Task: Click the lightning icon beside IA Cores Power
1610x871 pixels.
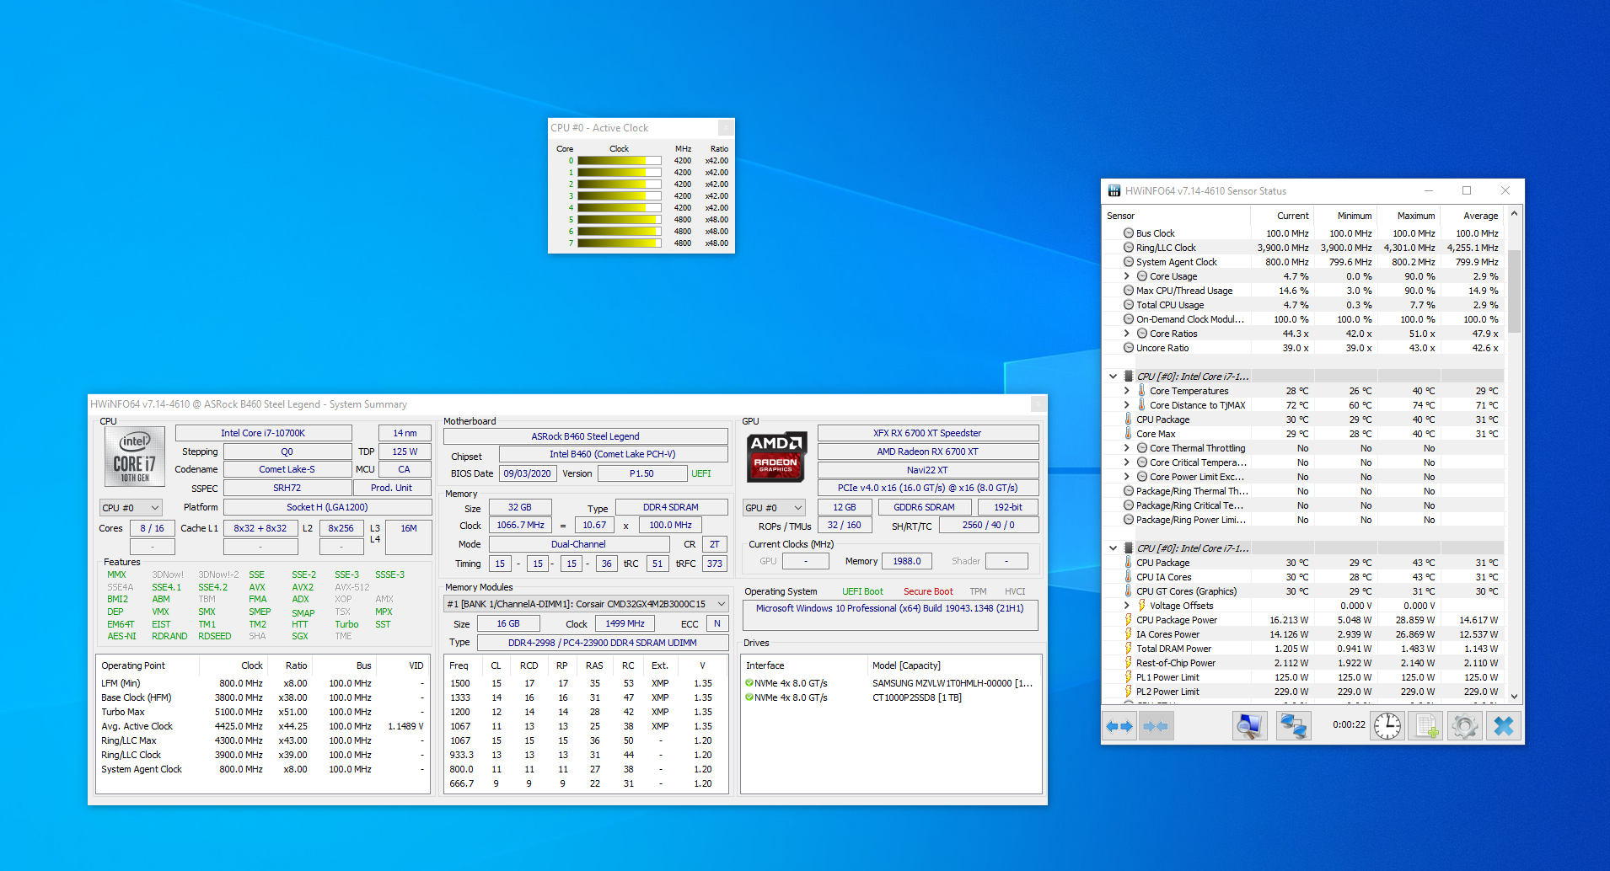Action: point(1129,634)
